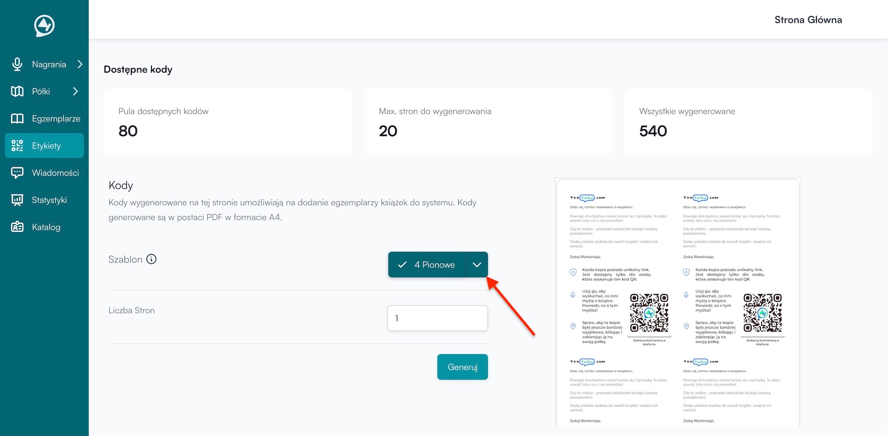Expand the Nagrania submenu chevron
This screenshot has width=888, height=436.
80,64
